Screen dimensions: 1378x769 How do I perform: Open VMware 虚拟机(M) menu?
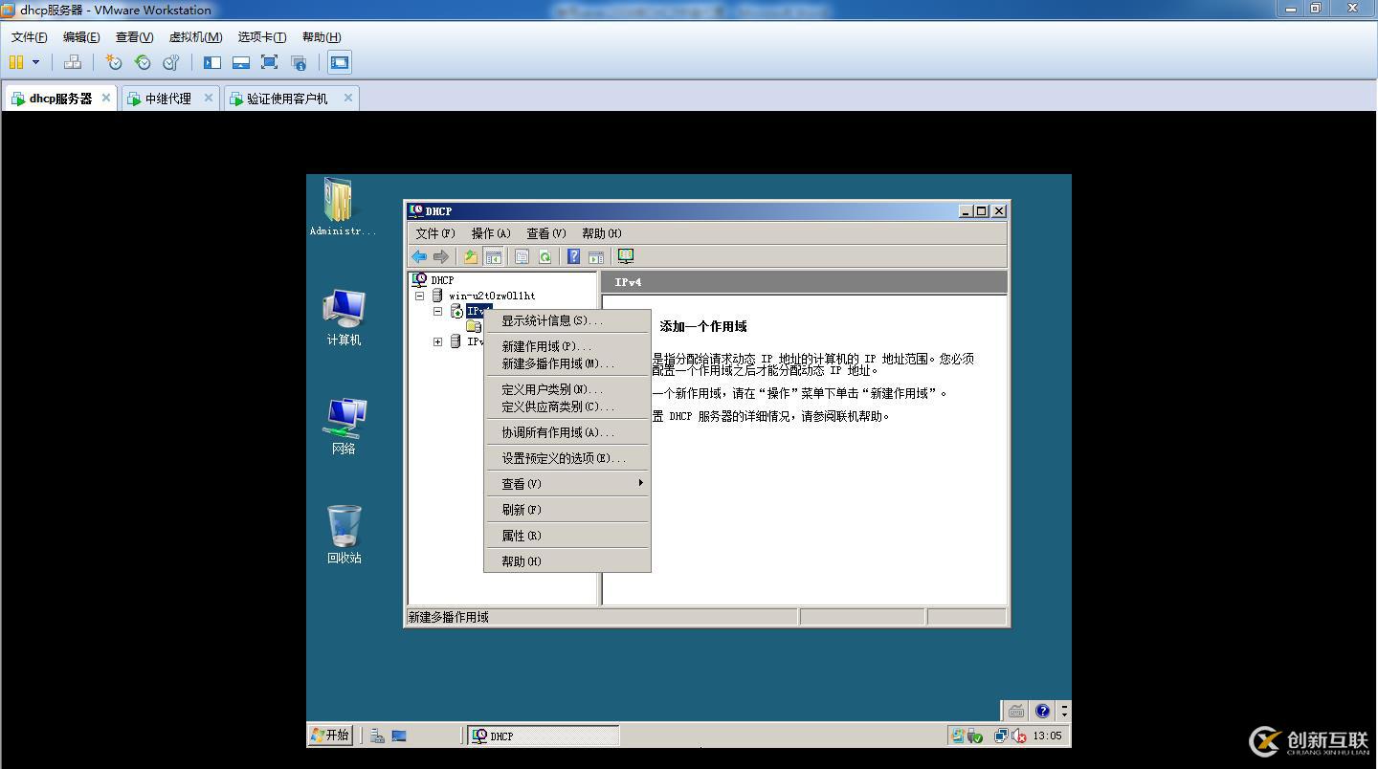pyautogui.click(x=195, y=37)
